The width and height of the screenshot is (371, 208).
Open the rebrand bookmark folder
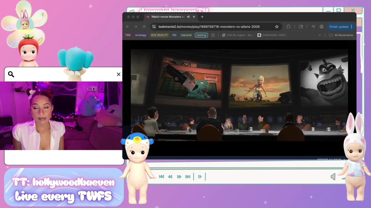coord(186,35)
